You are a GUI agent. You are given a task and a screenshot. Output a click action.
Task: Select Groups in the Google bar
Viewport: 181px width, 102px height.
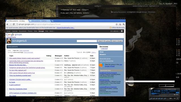41,31
